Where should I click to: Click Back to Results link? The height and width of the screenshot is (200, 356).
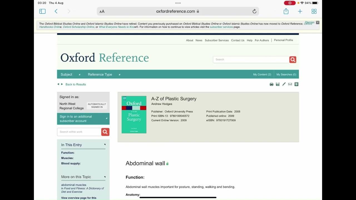tap(76, 84)
